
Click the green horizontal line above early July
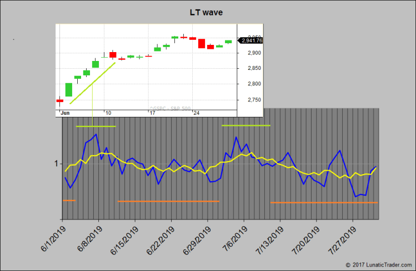[x=245, y=125]
